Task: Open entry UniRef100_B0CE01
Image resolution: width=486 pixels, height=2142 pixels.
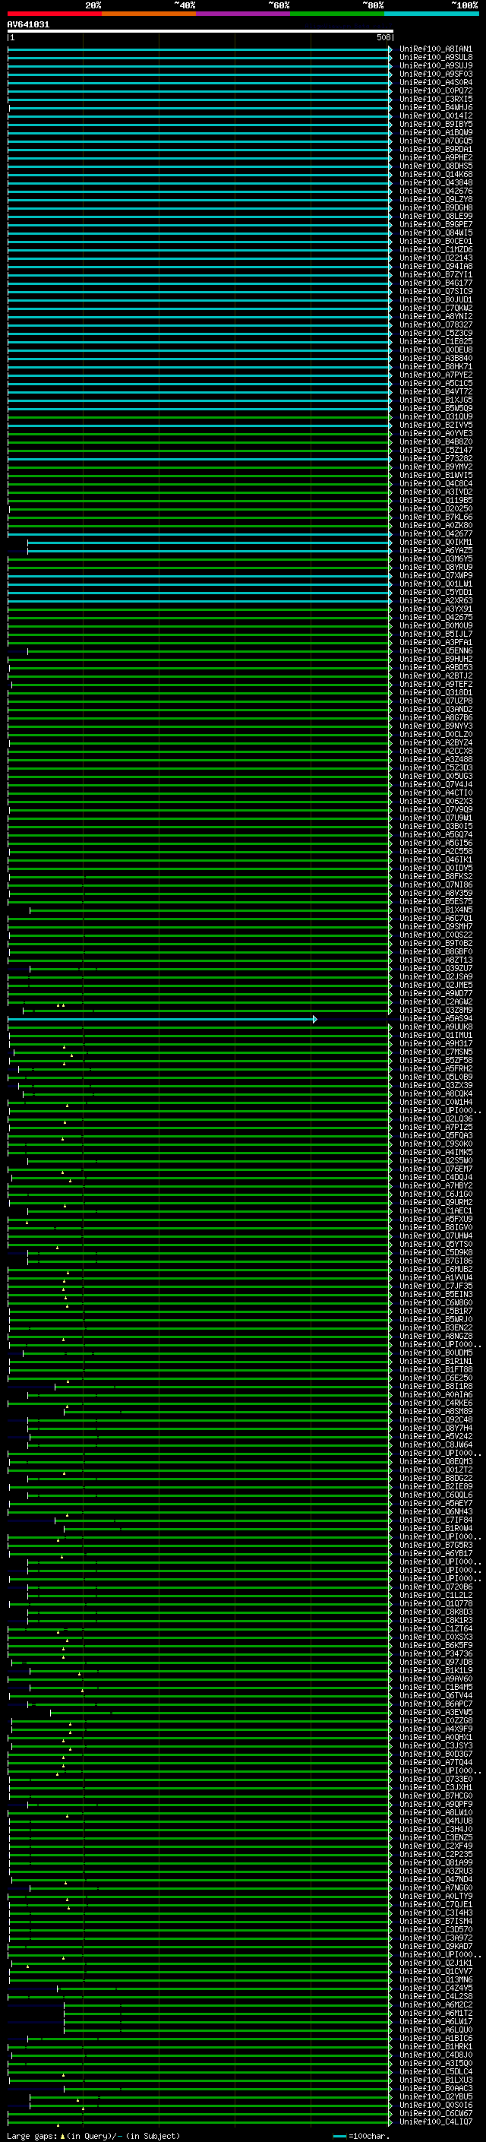Action: (435, 241)
